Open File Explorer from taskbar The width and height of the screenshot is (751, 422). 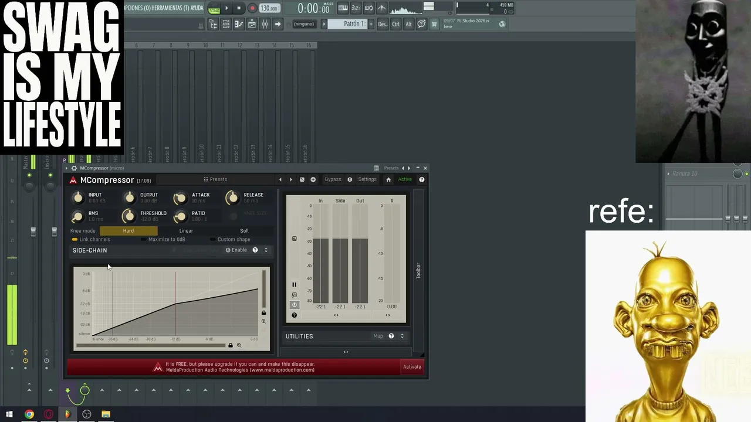coord(106,414)
